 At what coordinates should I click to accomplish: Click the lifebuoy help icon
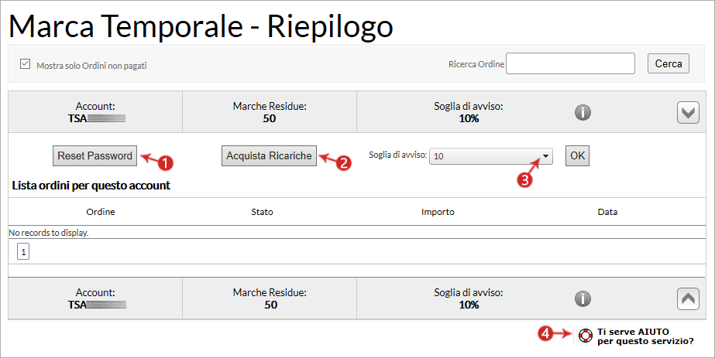(585, 336)
